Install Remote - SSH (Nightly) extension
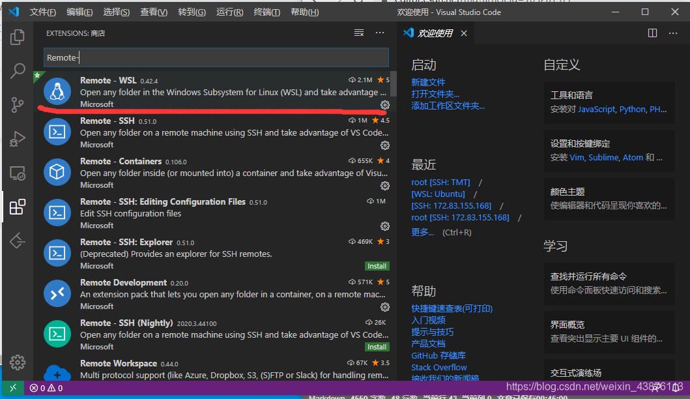 [x=377, y=347]
